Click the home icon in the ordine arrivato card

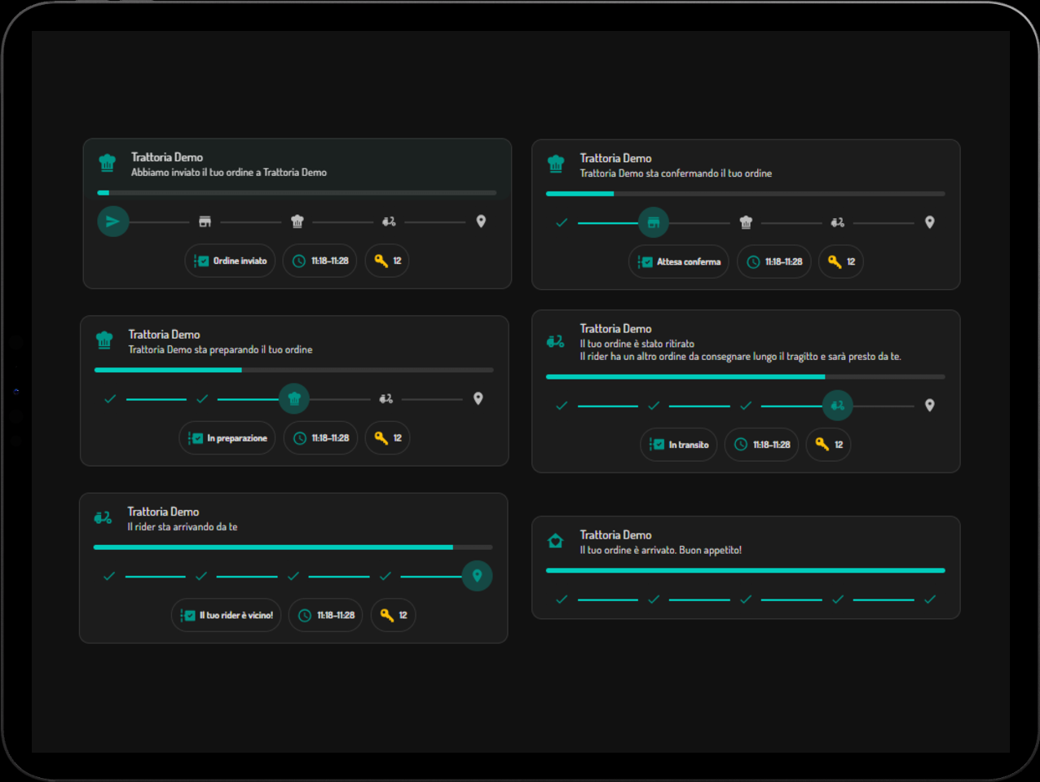point(556,541)
